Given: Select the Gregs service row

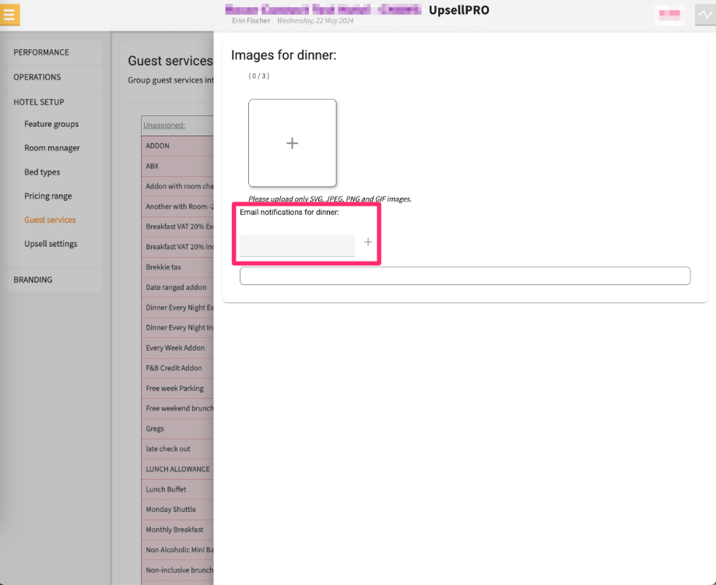Looking at the screenshot, I should coord(177,428).
